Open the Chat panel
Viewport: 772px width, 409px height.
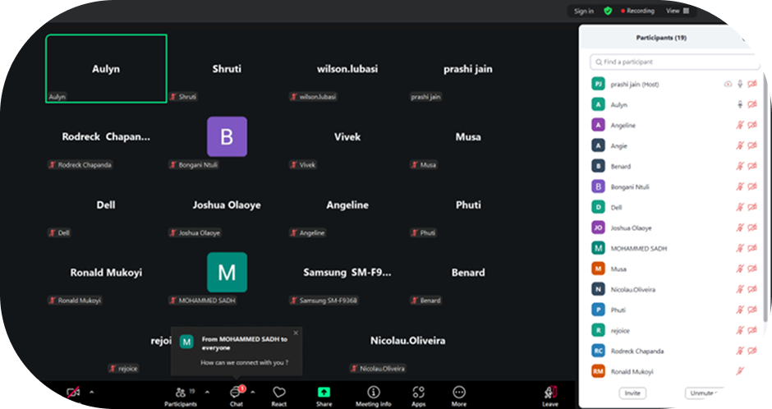[x=237, y=396]
